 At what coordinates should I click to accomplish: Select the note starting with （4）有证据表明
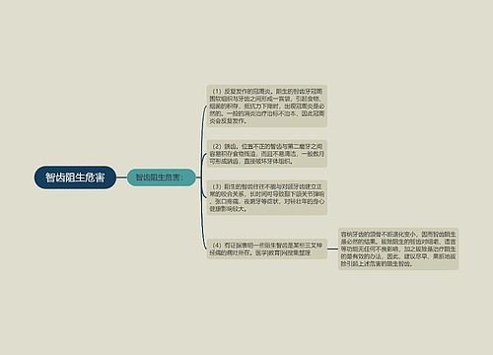[x=267, y=248]
